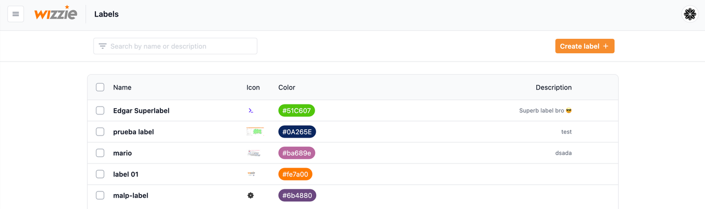Open the prueba label entry
This screenshot has height=209, width=705.
133,132
